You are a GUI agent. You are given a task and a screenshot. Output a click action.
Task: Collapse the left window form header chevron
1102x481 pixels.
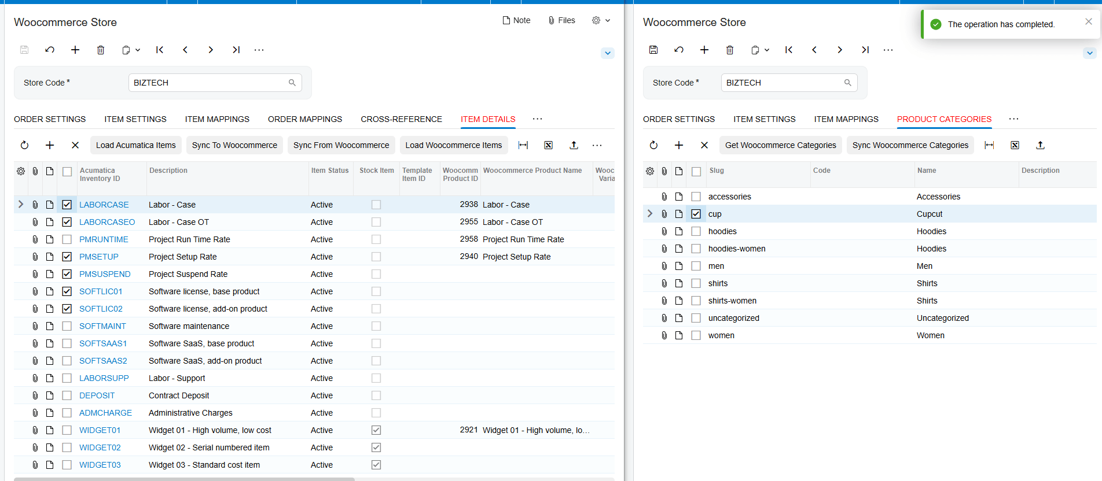pyautogui.click(x=608, y=53)
